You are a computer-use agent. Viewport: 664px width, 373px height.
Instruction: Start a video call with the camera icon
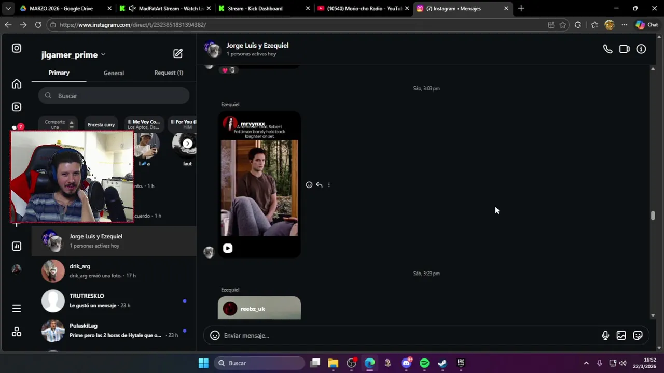(625, 49)
